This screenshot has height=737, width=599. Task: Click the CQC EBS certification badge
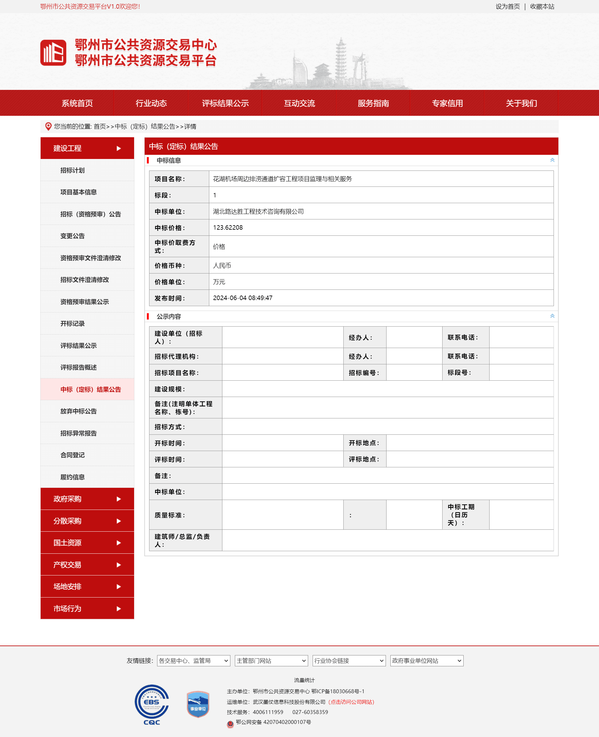coord(151,704)
